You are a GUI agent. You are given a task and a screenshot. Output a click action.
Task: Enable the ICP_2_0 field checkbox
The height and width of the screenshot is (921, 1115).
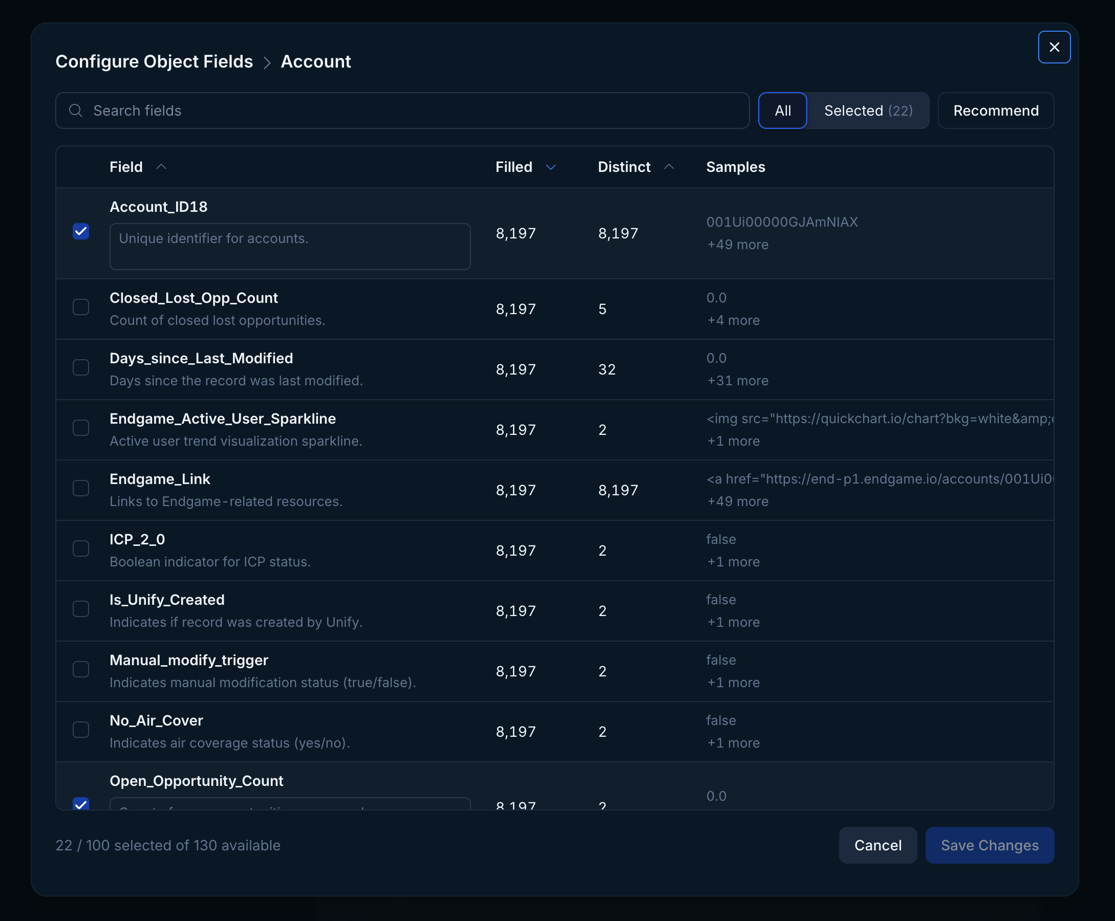[x=81, y=549]
